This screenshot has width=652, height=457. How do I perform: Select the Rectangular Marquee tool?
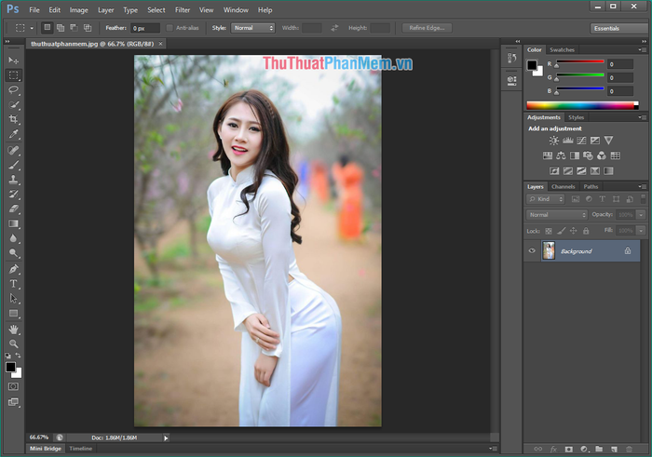tap(13, 75)
